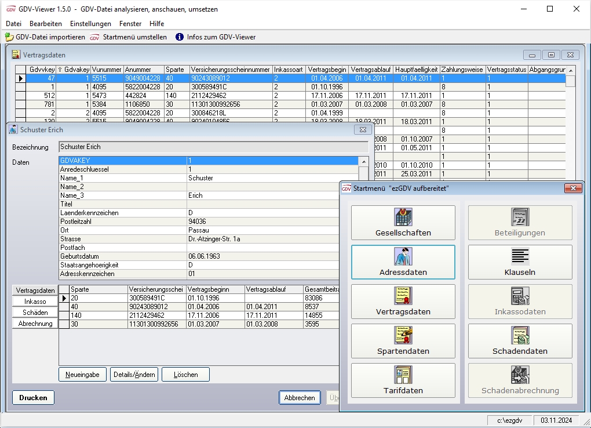Show Infos zum GDV-Viewer
591x428 pixels.
(216, 37)
